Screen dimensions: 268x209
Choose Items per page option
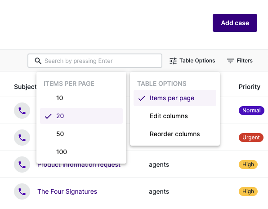pyautogui.click(x=175, y=98)
